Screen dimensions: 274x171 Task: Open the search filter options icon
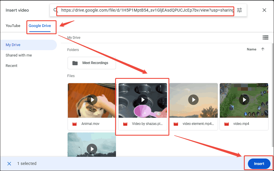click(239, 10)
